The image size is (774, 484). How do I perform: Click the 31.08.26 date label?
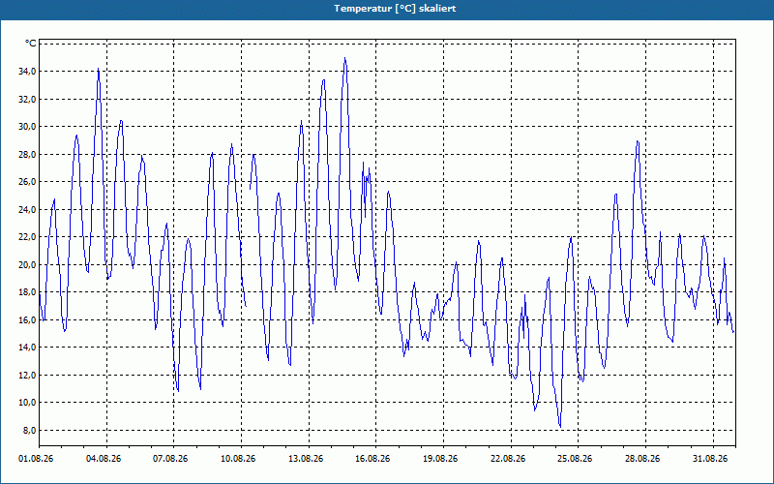(x=710, y=459)
